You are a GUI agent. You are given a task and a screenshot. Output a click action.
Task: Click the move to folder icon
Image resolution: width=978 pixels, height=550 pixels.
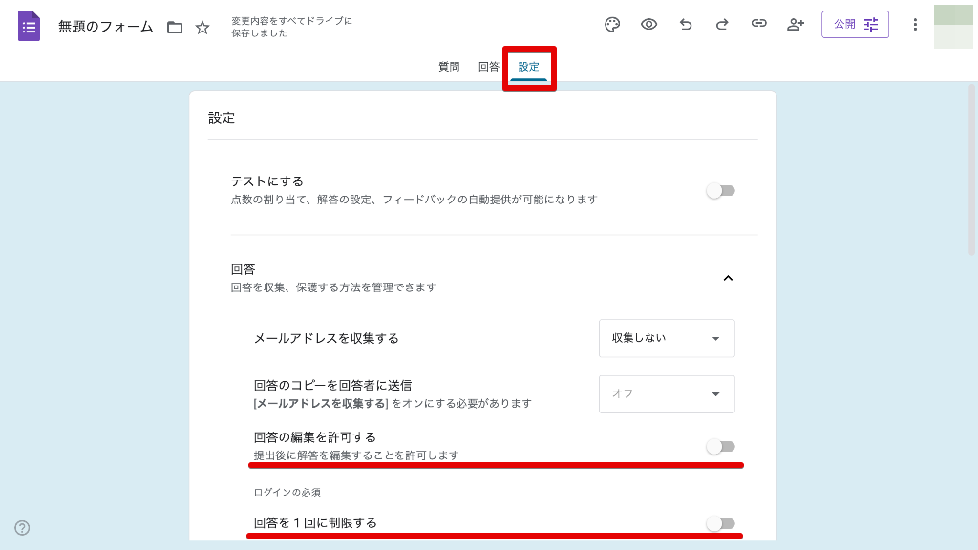pyautogui.click(x=175, y=28)
